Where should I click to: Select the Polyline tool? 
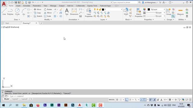(10, 12)
